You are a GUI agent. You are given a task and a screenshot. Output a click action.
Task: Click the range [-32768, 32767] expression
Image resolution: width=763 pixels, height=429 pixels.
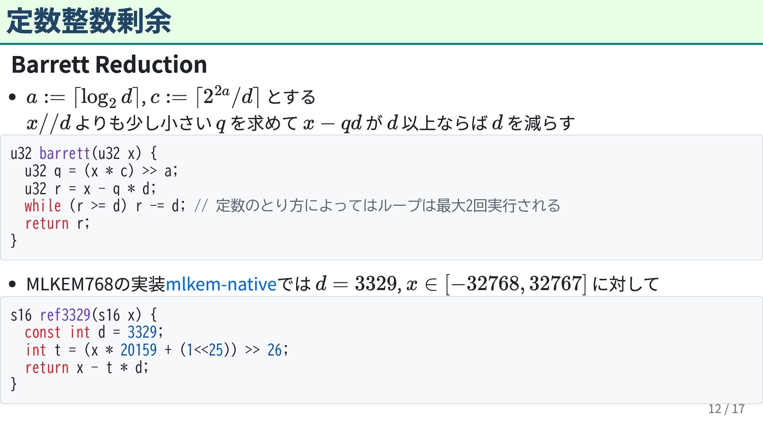click(x=516, y=284)
